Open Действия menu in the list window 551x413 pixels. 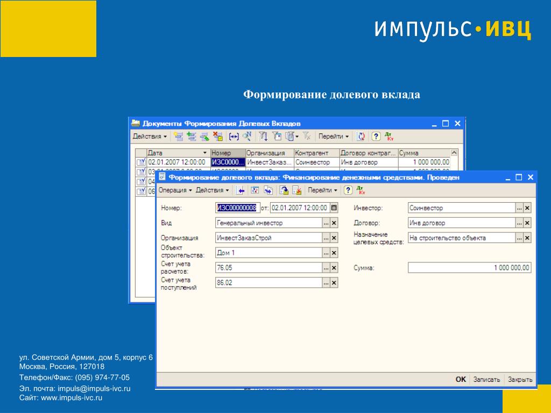(150, 136)
